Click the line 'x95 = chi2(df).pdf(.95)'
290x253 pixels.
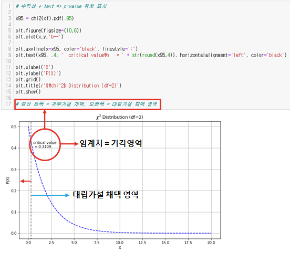click(x=45, y=18)
